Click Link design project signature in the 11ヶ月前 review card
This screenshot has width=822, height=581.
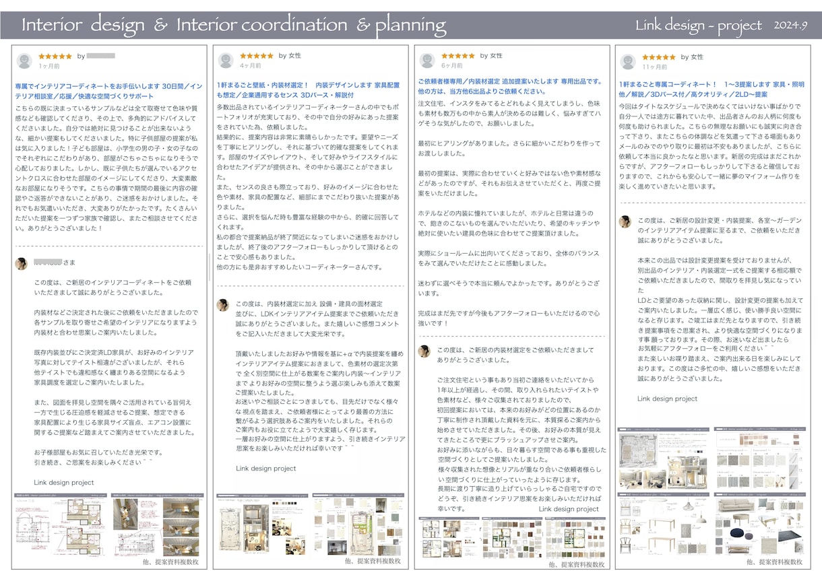click(667, 399)
